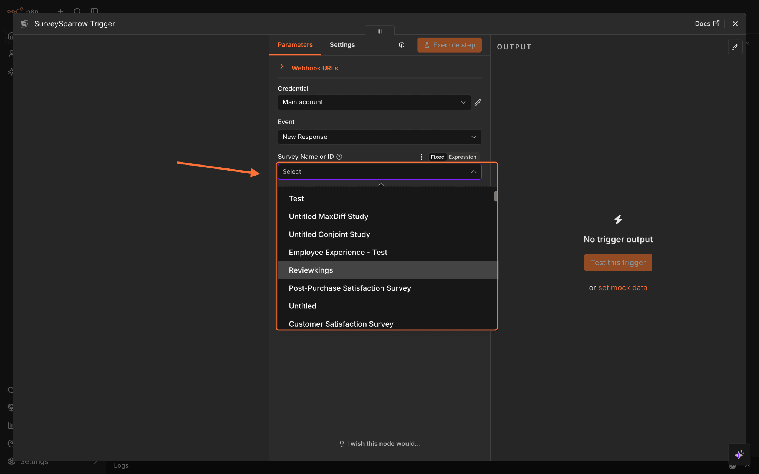This screenshot has width=759, height=474.
Task: Click the SurveySparrow node logo icon
Action: click(24, 24)
